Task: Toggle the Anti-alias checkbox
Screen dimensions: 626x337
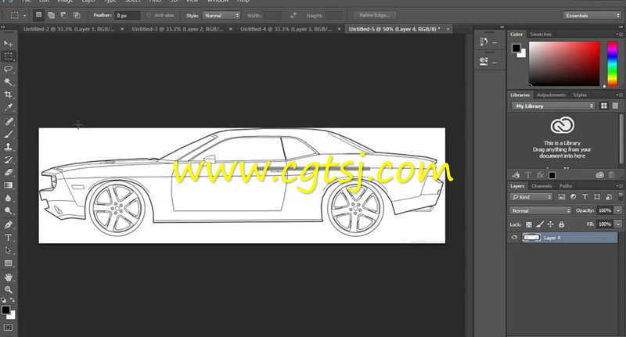Action: pos(149,16)
